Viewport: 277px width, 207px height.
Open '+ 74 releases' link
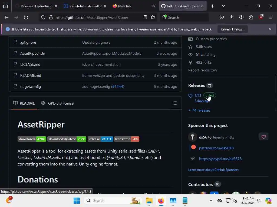199,110
